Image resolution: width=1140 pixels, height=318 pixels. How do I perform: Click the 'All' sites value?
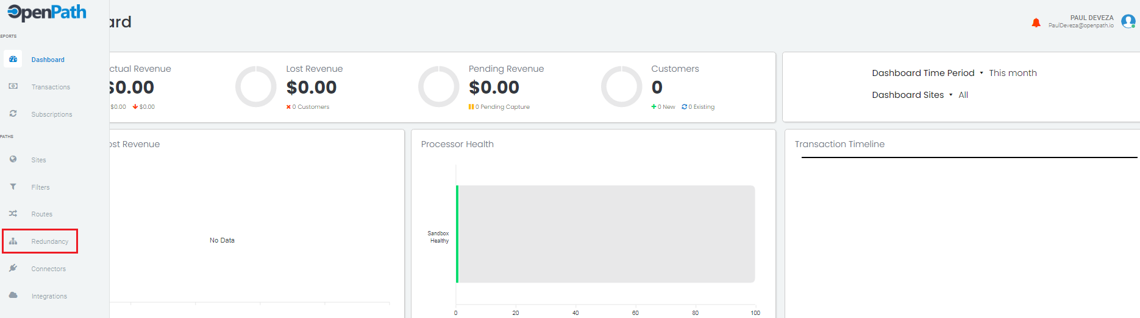coord(963,95)
